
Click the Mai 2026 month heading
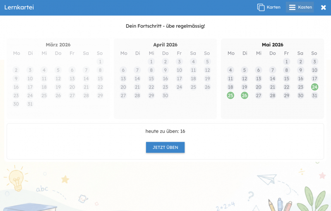coord(272,45)
